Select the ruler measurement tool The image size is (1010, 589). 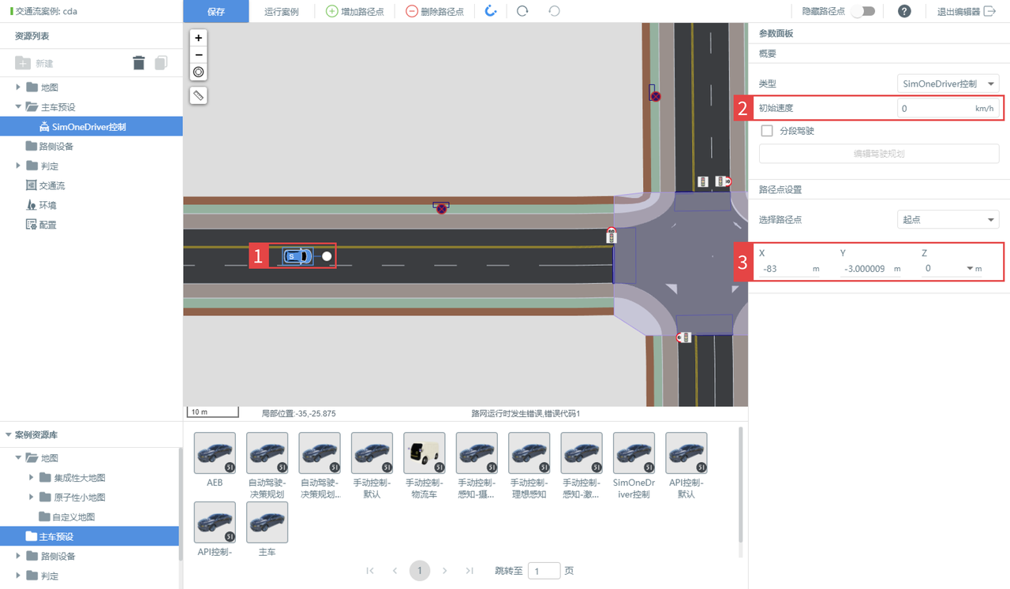pos(199,95)
